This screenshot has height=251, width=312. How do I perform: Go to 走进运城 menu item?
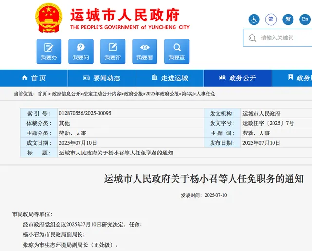pyautogui.click(x=170, y=78)
